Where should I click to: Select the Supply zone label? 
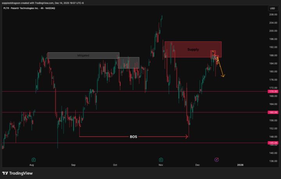click(x=193, y=50)
